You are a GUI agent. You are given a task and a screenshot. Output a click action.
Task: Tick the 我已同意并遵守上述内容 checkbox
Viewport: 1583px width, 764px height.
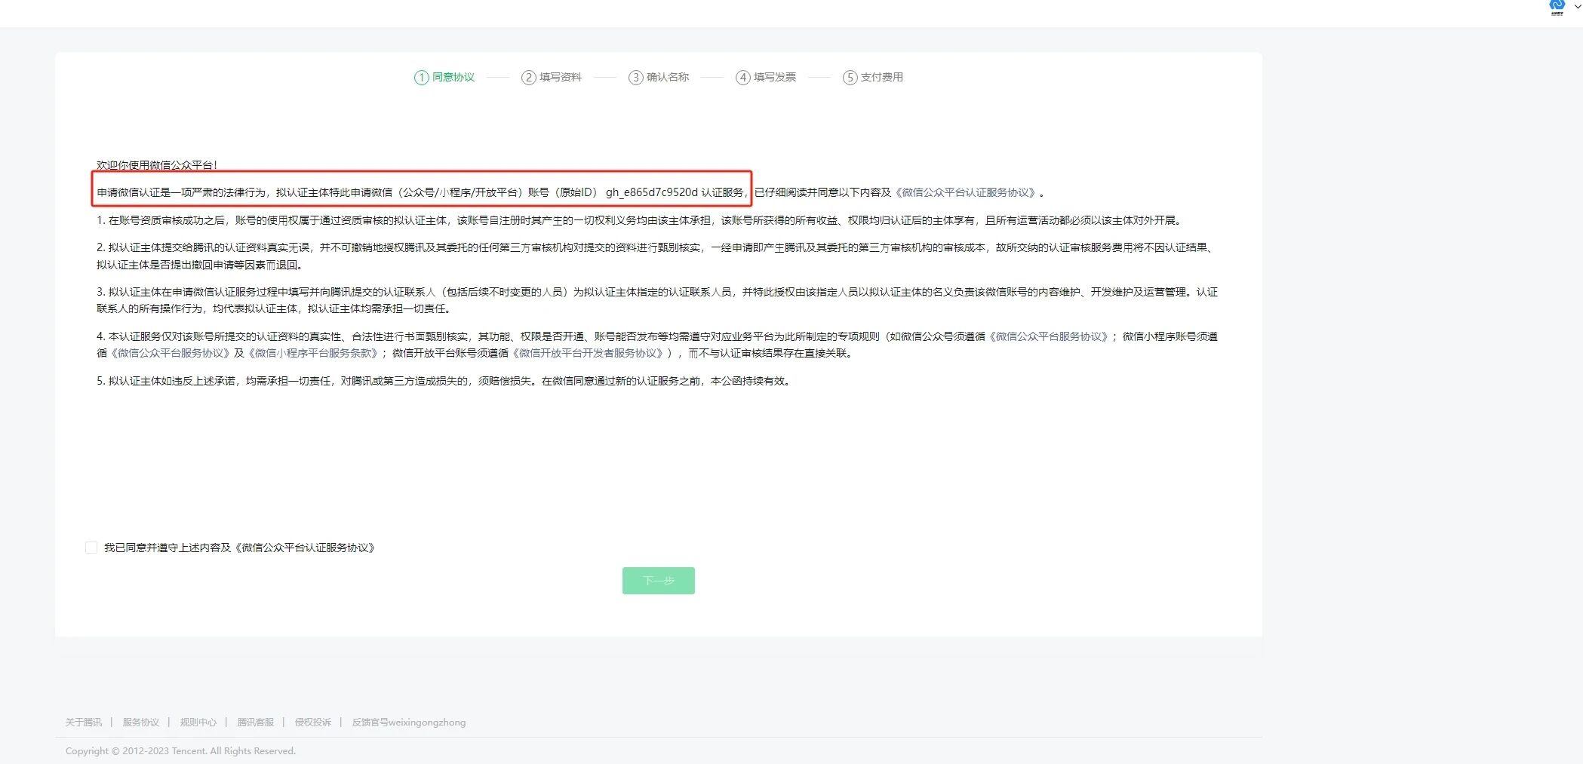coord(91,548)
